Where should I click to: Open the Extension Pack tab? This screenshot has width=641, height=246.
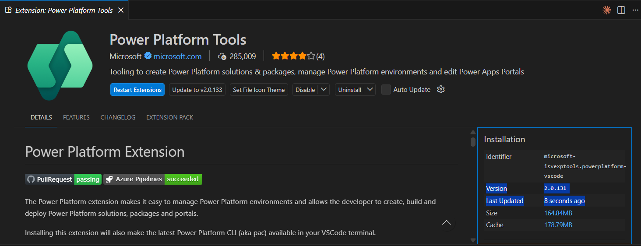click(x=169, y=117)
